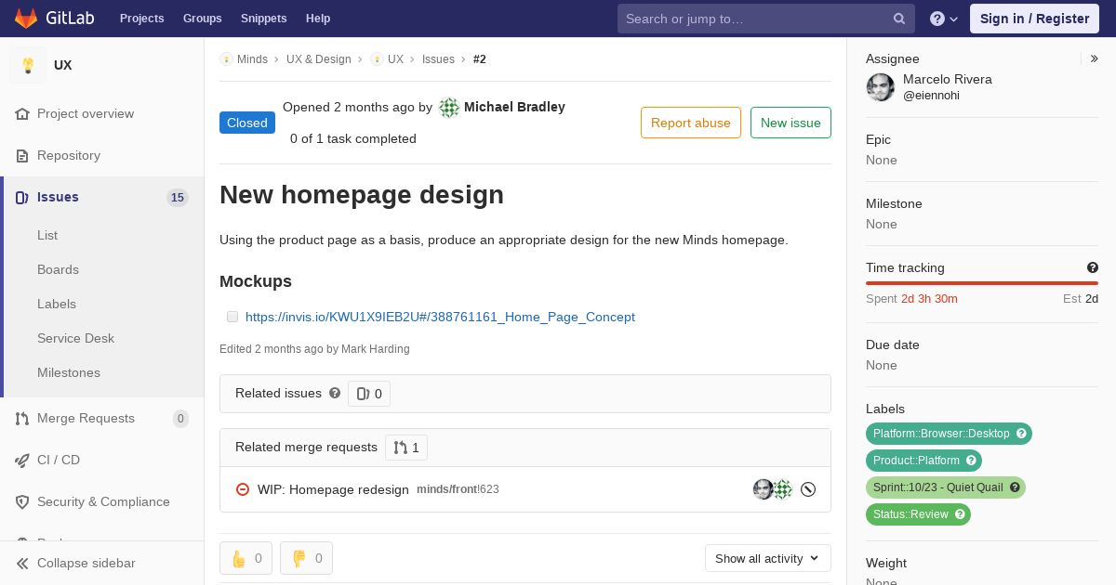Open the Help question-mark menu in navbar

pos(944,19)
